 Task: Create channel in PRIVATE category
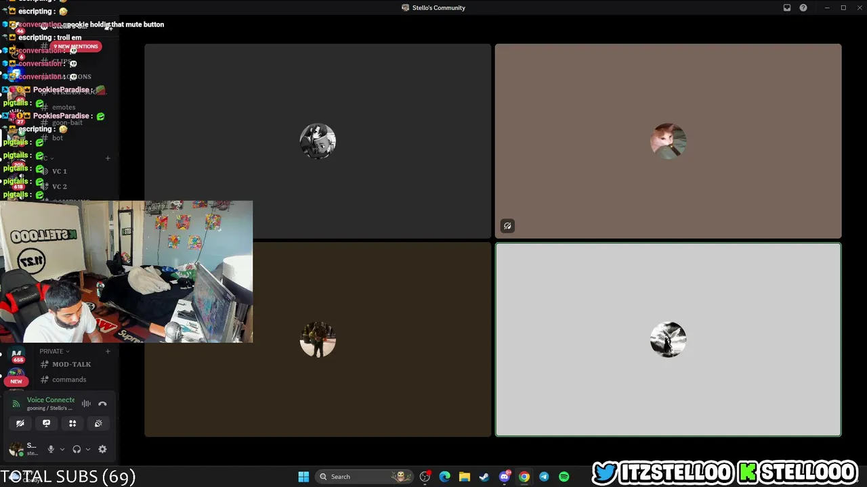[108, 351]
